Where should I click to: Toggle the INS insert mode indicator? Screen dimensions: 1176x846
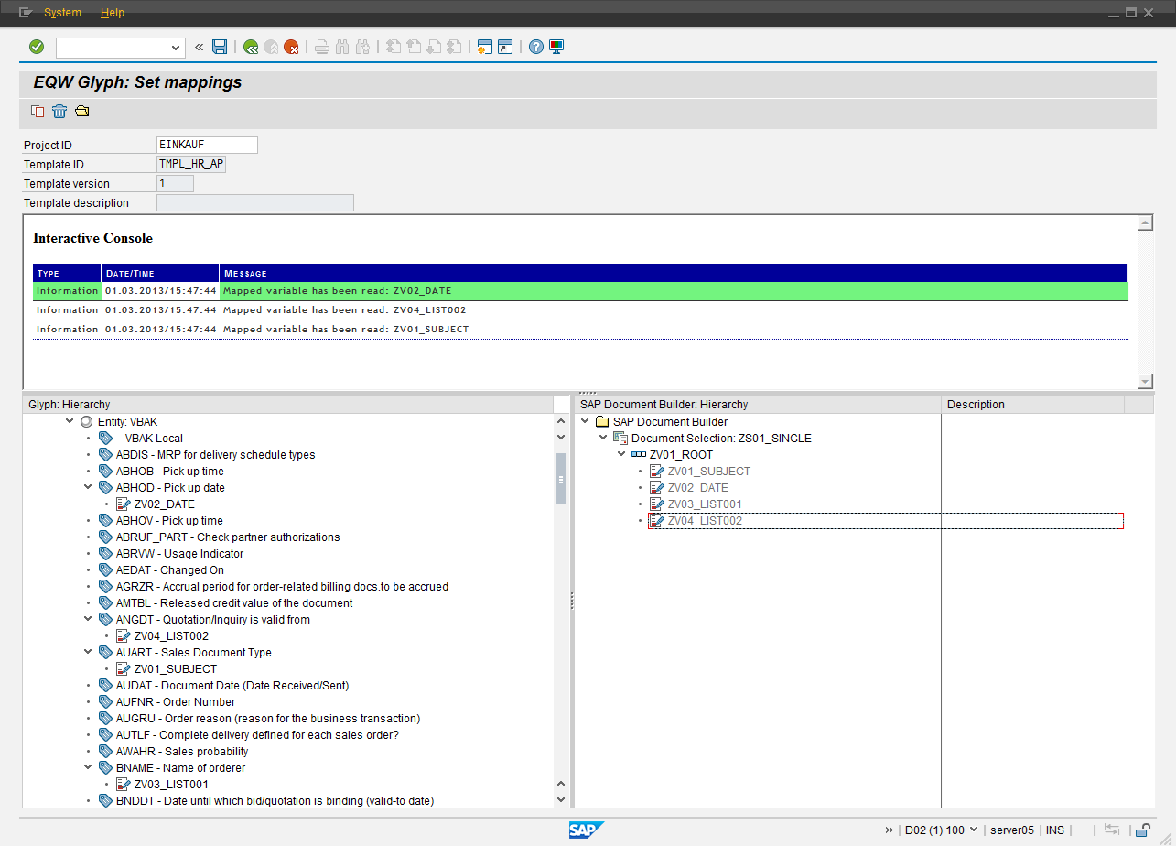tap(1055, 830)
